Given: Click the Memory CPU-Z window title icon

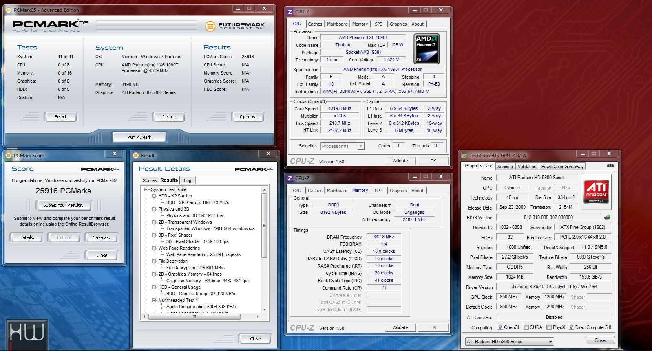Looking at the screenshot, I should click(290, 178).
